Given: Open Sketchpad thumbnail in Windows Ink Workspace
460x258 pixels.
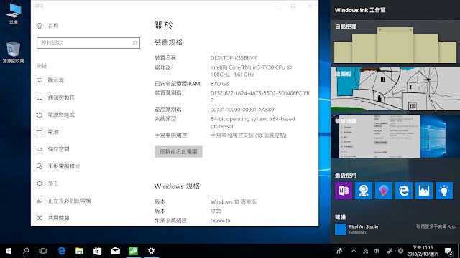Looking at the screenshot, I should point(395,89).
